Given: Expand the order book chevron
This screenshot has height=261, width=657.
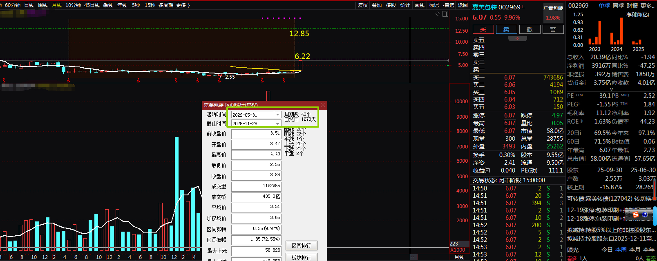Looking at the screenshot, I should [517, 38].
